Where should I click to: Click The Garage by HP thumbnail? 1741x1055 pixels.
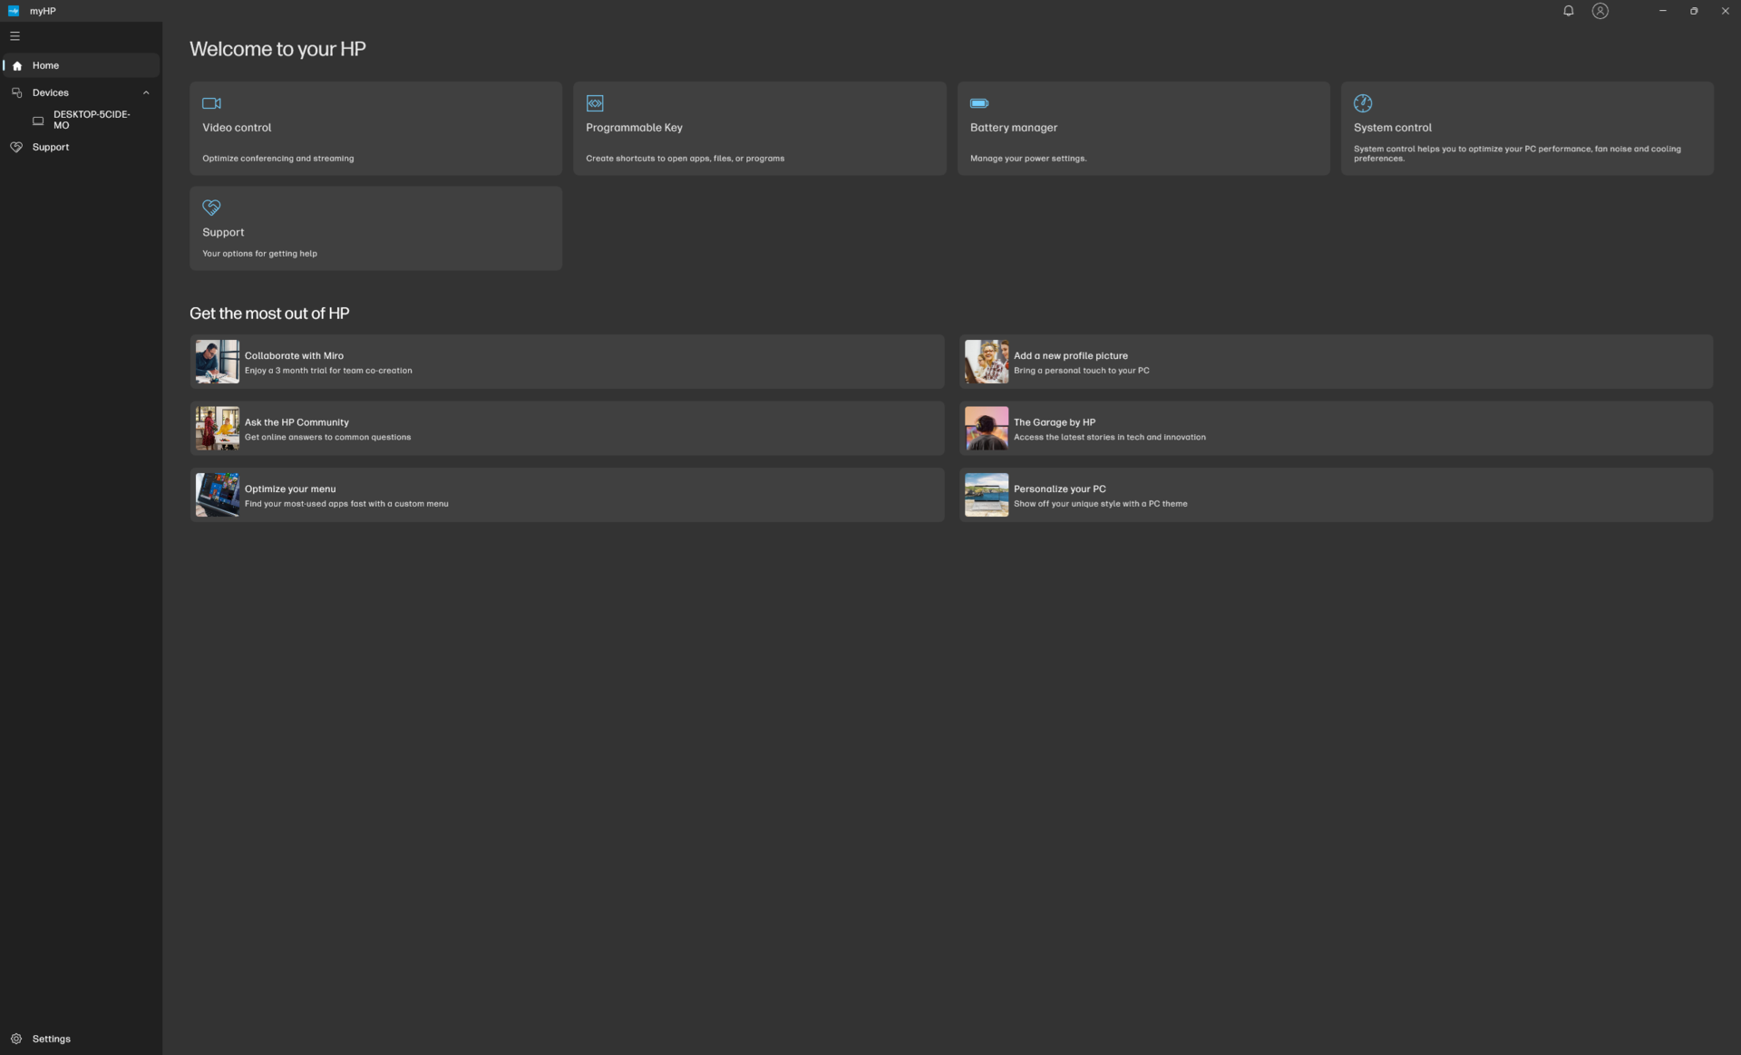click(986, 429)
